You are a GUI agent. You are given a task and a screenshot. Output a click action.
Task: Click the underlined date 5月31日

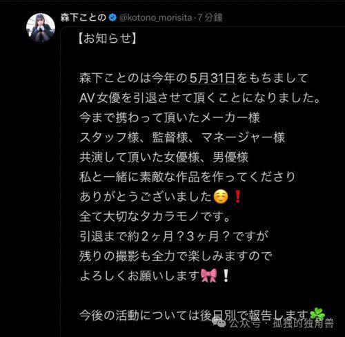(212, 78)
